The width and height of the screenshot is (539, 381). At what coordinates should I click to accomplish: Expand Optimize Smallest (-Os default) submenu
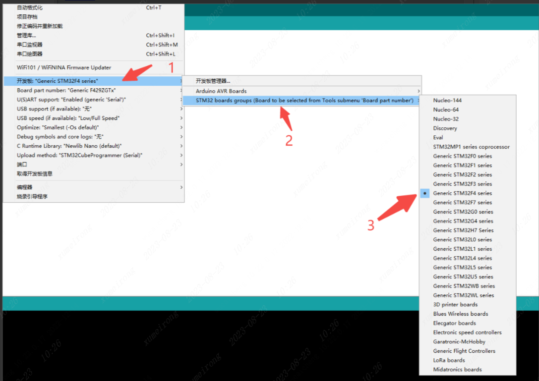(94, 127)
